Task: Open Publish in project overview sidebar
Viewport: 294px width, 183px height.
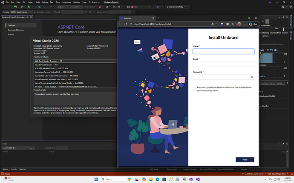Action: [x=11, y=34]
